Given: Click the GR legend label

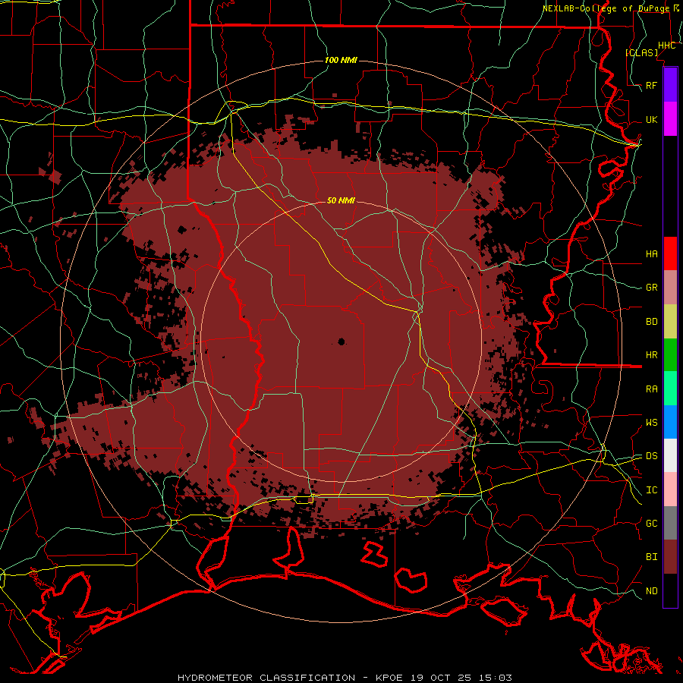Looking at the screenshot, I should click(x=652, y=288).
